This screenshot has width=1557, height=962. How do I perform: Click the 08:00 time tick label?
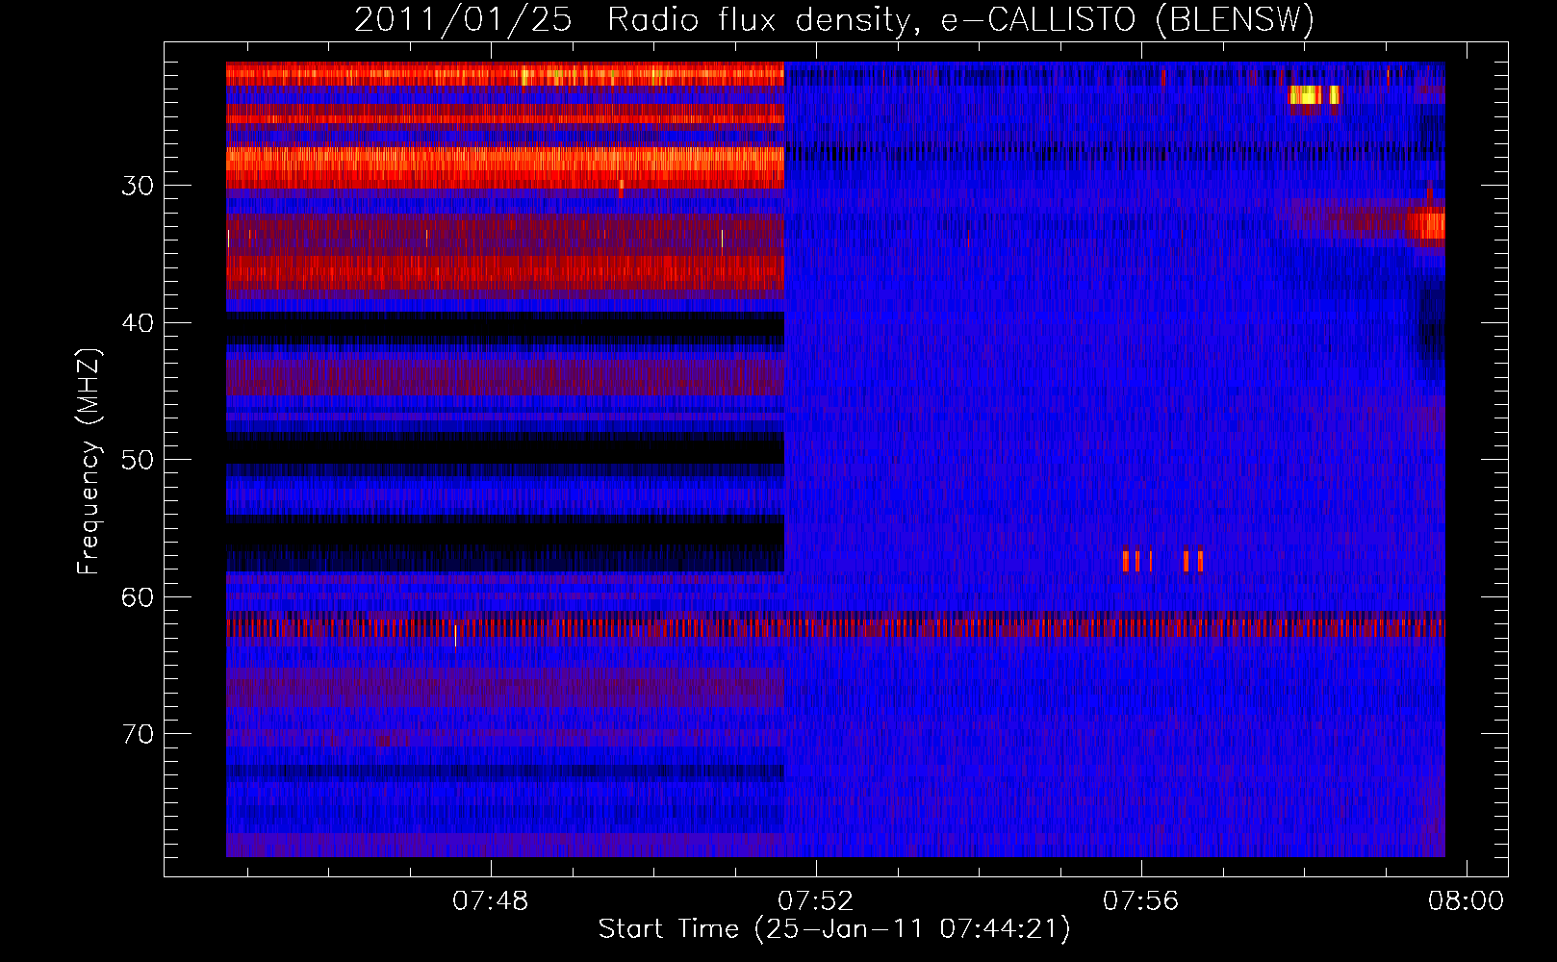(x=1466, y=901)
